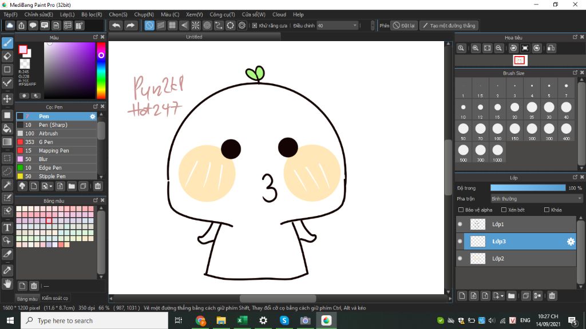Enable the Bảo vệ alpha checkbox
Screen dimensions: 586x329
pos(461,210)
